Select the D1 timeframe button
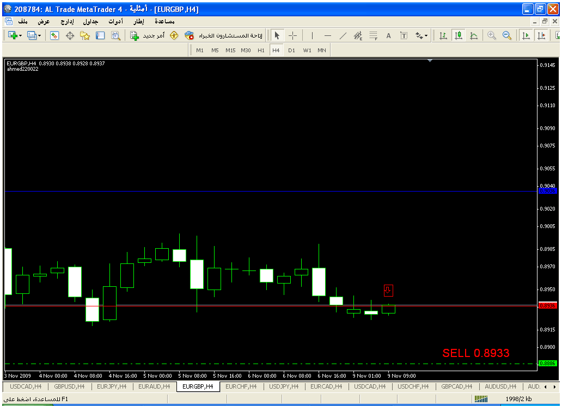The width and height of the screenshot is (562, 406). pos(291,50)
